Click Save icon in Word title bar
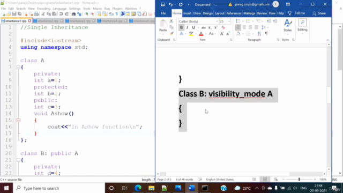Viewport: 343px width, 193px height. point(162,4)
